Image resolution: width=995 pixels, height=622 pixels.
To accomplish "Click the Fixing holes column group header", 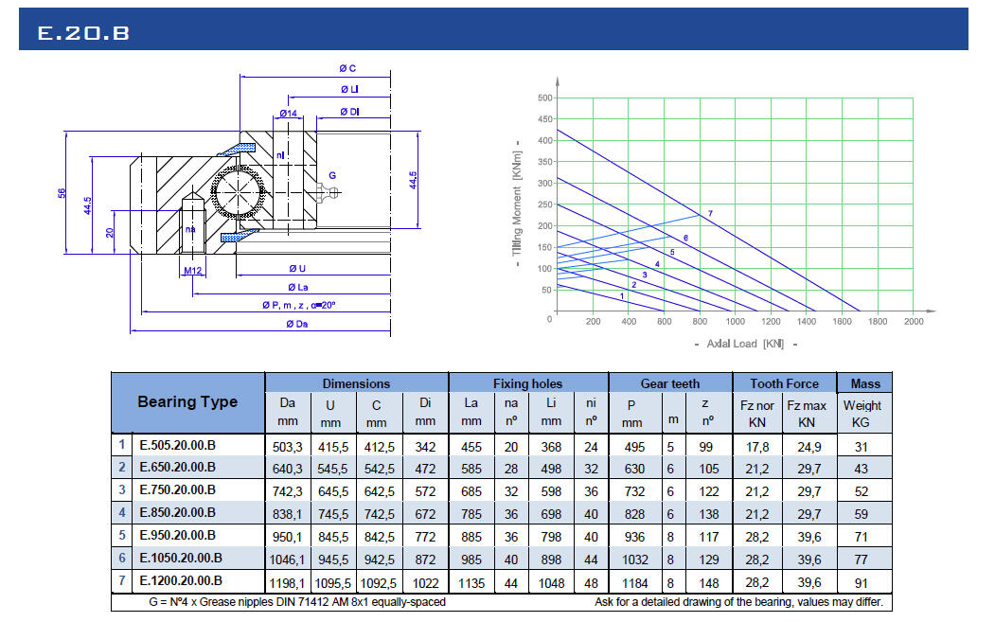I will click(527, 383).
